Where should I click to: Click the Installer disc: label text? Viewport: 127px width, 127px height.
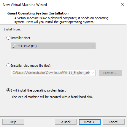coord(20,38)
